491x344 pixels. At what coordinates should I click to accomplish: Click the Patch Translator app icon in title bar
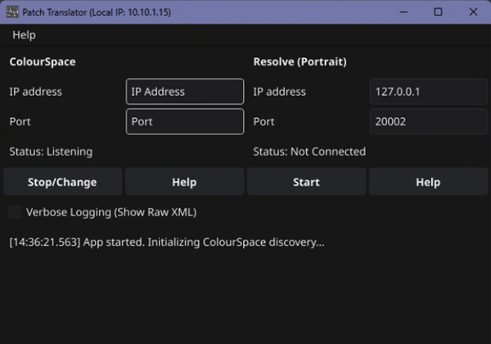(11, 11)
